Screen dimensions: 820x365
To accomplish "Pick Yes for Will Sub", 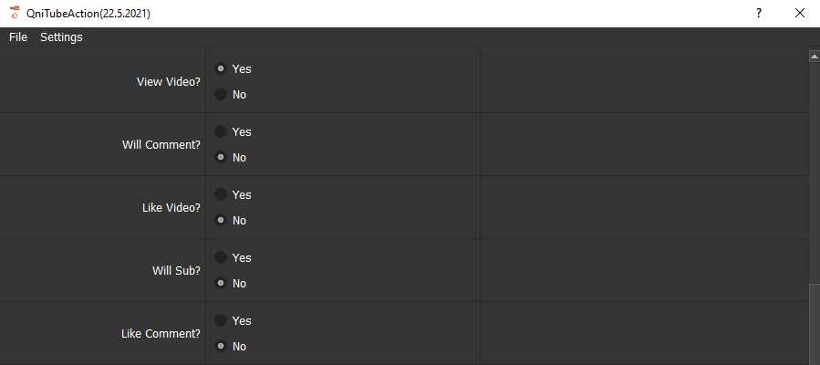I will (x=221, y=257).
